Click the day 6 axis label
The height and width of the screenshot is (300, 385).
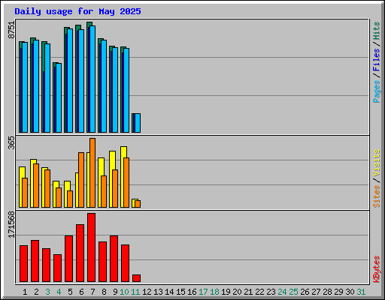(81, 292)
